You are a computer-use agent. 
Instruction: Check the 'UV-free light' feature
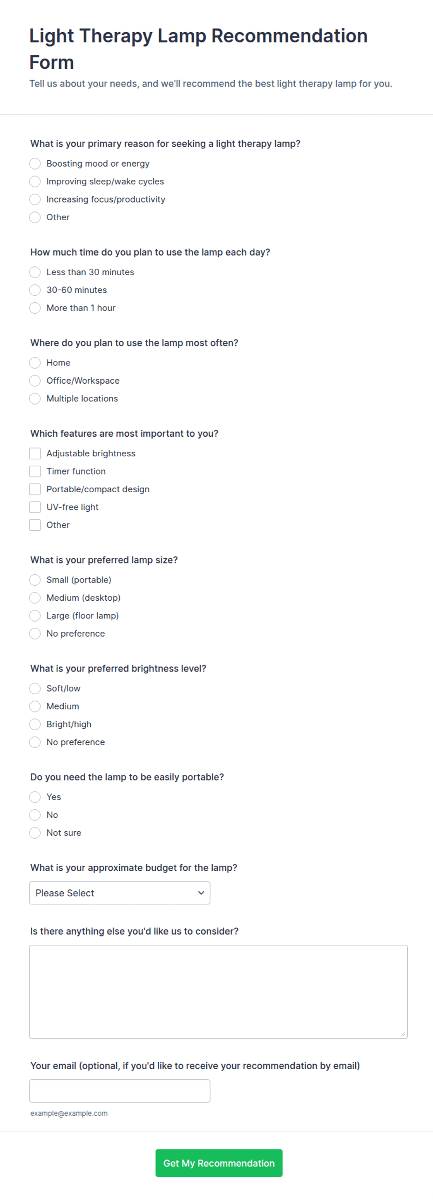(x=35, y=507)
